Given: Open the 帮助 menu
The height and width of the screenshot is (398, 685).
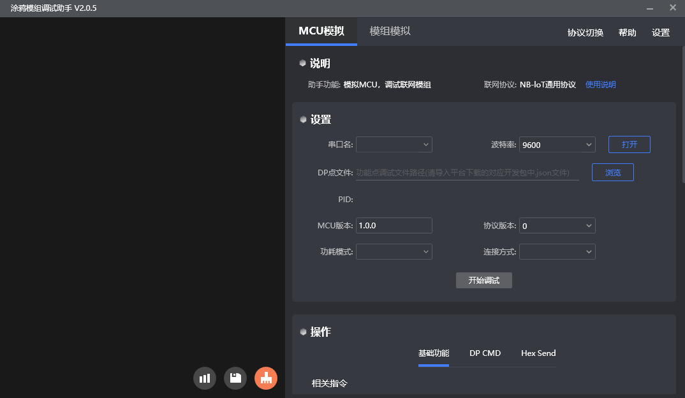Looking at the screenshot, I should point(628,32).
